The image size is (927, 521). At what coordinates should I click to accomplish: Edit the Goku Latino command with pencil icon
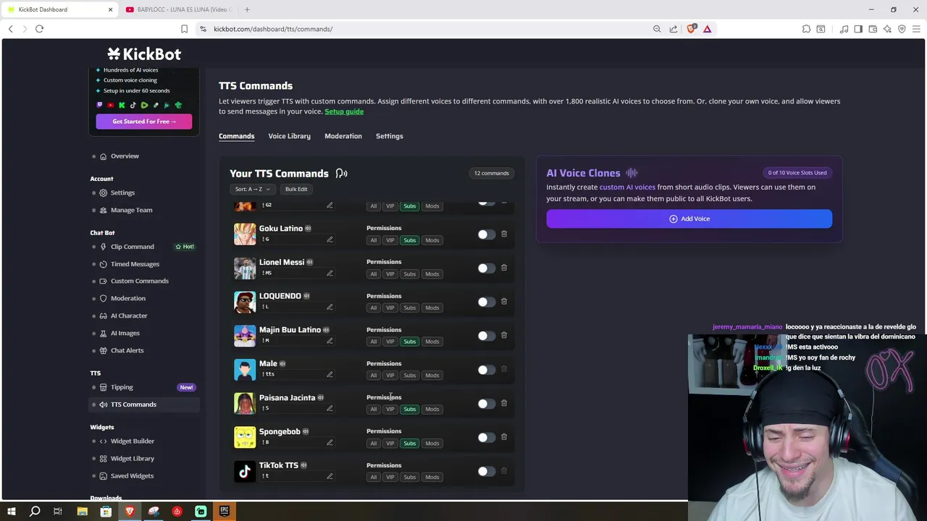(x=330, y=240)
